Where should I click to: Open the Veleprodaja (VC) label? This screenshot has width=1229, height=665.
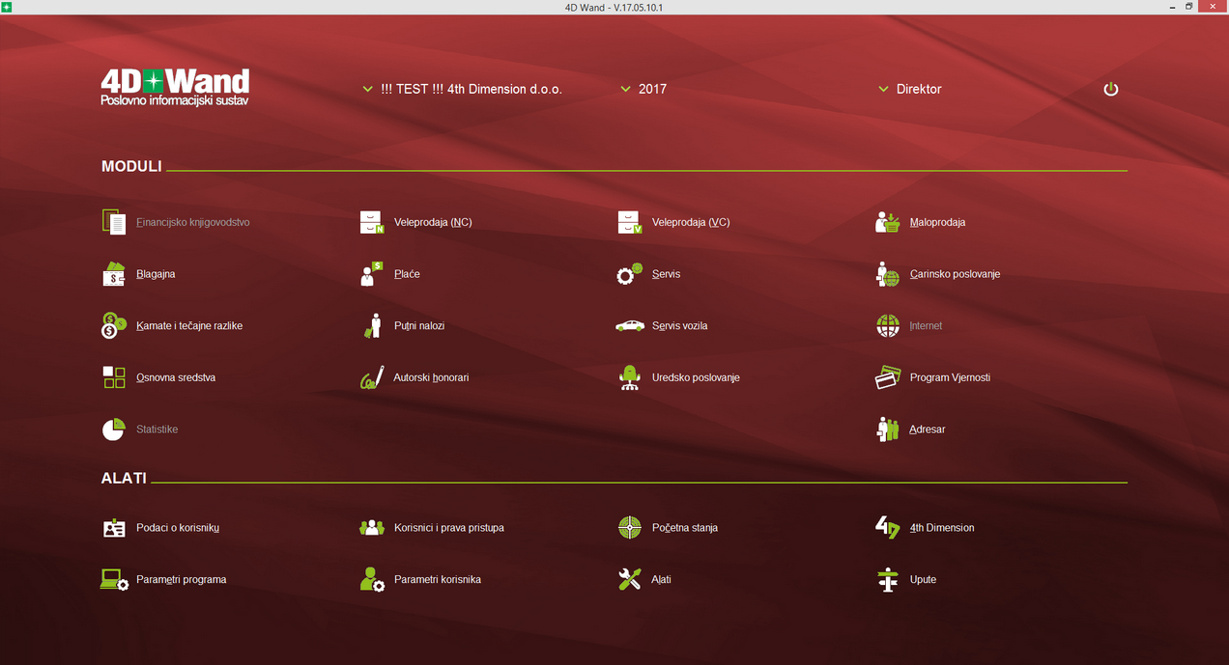[691, 222]
